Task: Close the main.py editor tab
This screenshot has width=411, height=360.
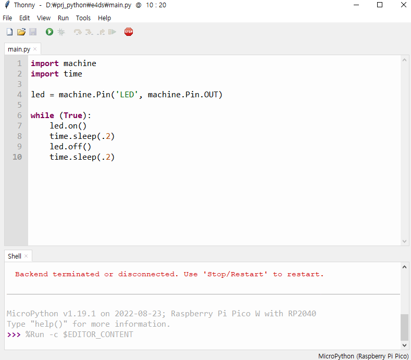Action: (x=35, y=49)
